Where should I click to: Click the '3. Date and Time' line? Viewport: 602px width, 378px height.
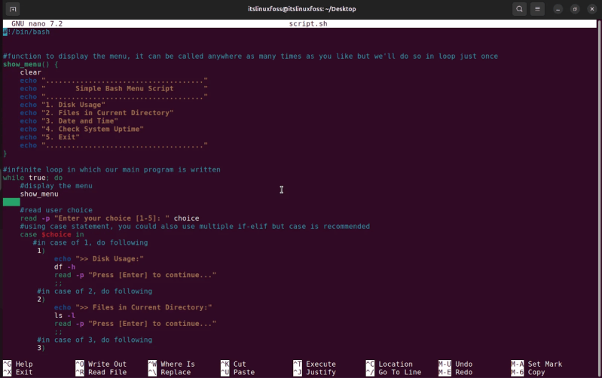(69, 120)
